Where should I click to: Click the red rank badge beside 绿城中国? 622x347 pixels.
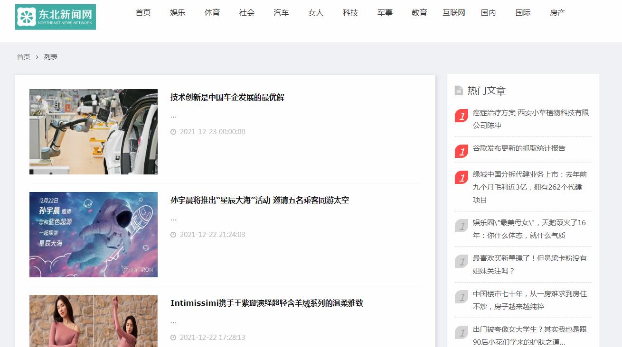click(x=462, y=178)
